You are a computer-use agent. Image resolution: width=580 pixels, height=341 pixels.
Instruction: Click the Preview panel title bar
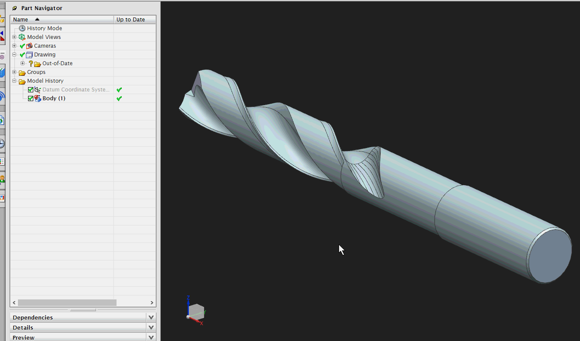(x=83, y=337)
